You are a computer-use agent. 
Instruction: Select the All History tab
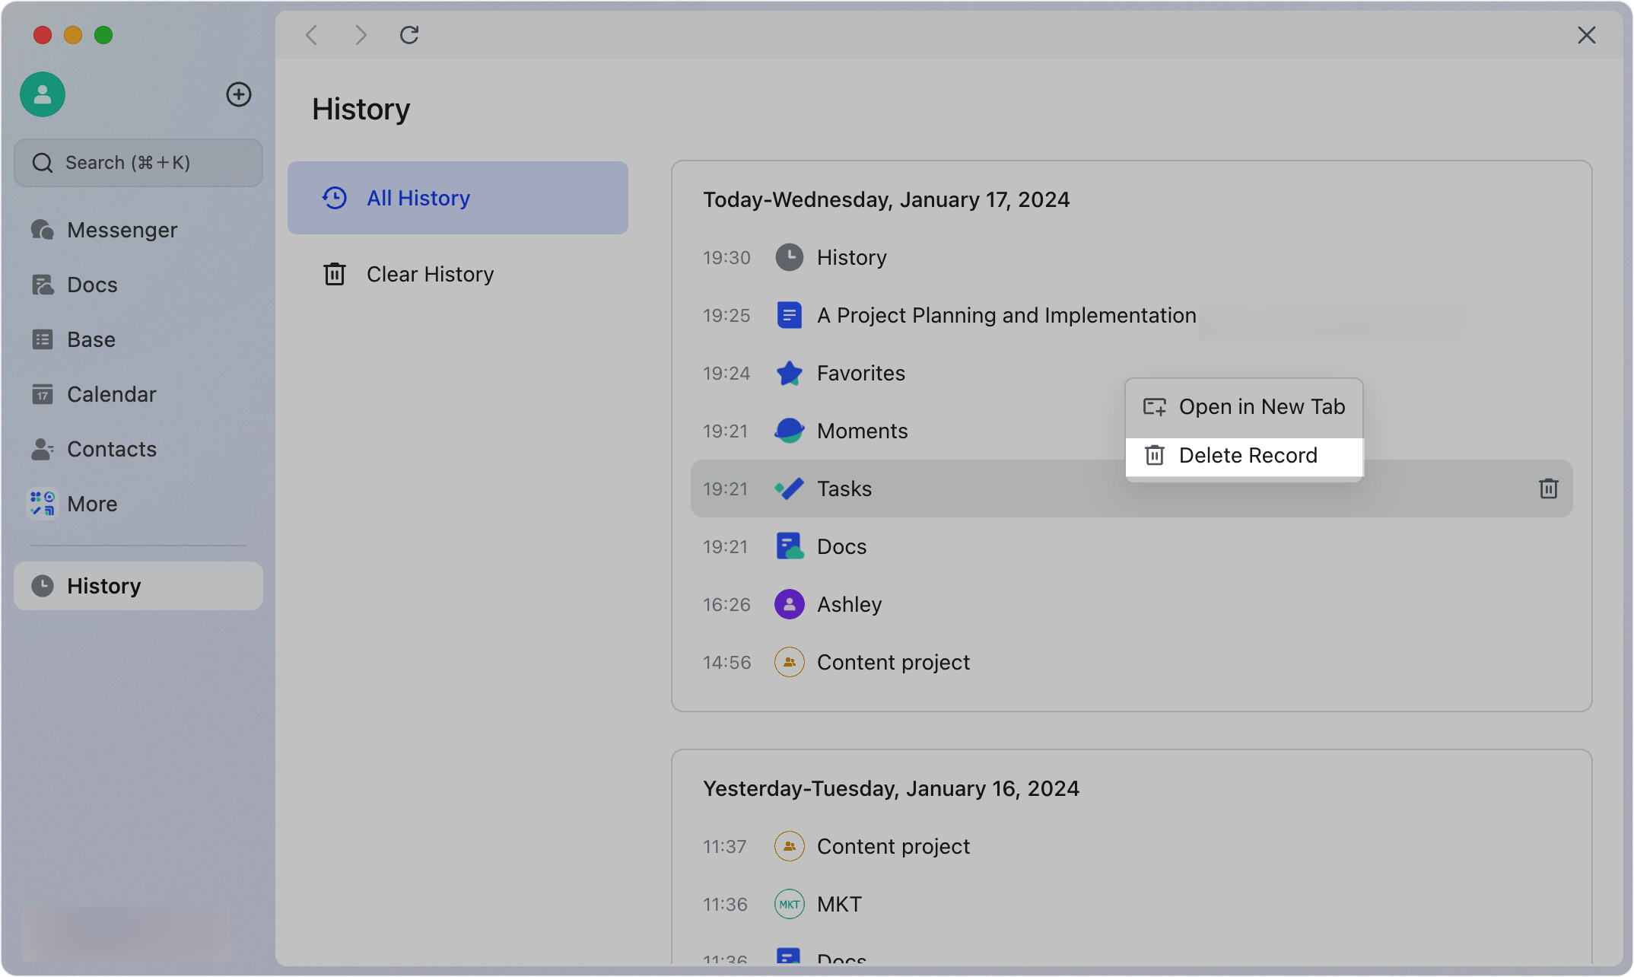pos(418,198)
